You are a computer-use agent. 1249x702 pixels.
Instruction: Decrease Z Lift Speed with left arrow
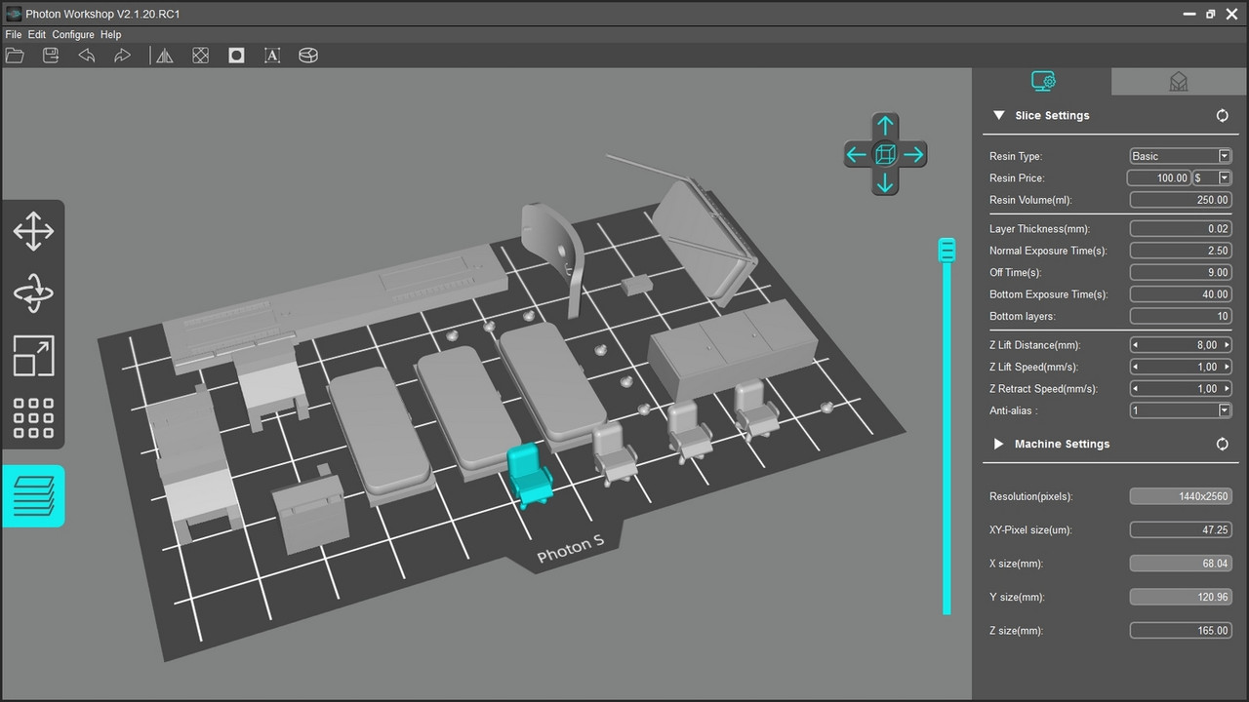point(1135,367)
